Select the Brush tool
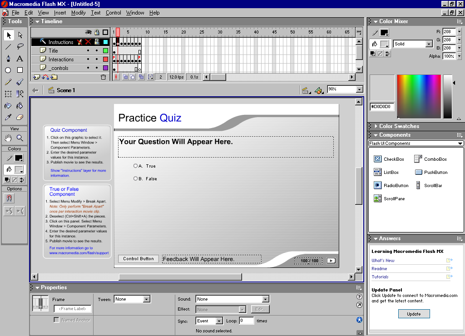Image resolution: width=465 pixels, height=336 pixels. pos(20,82)
